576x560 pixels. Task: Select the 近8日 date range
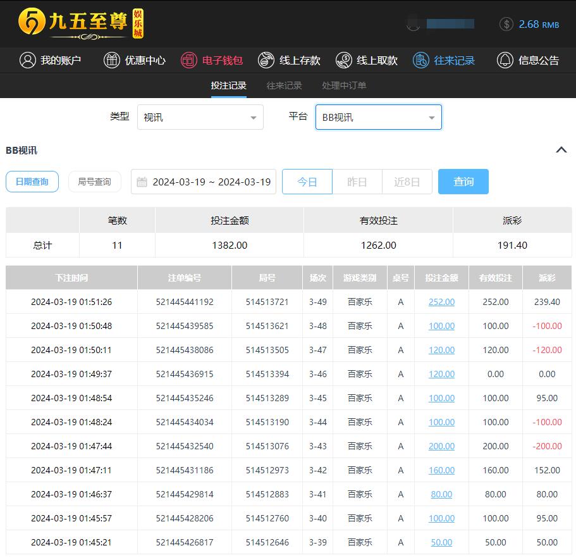tap(407, 182)
